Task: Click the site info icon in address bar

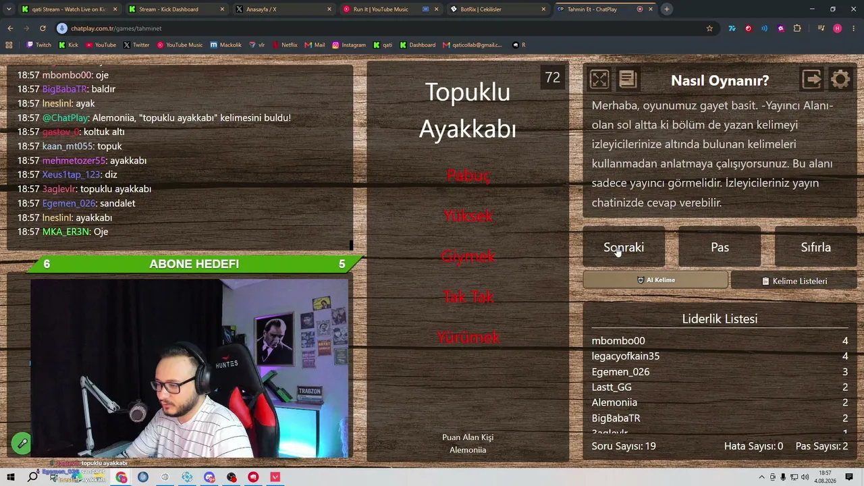Action: [x=62, y=28]
